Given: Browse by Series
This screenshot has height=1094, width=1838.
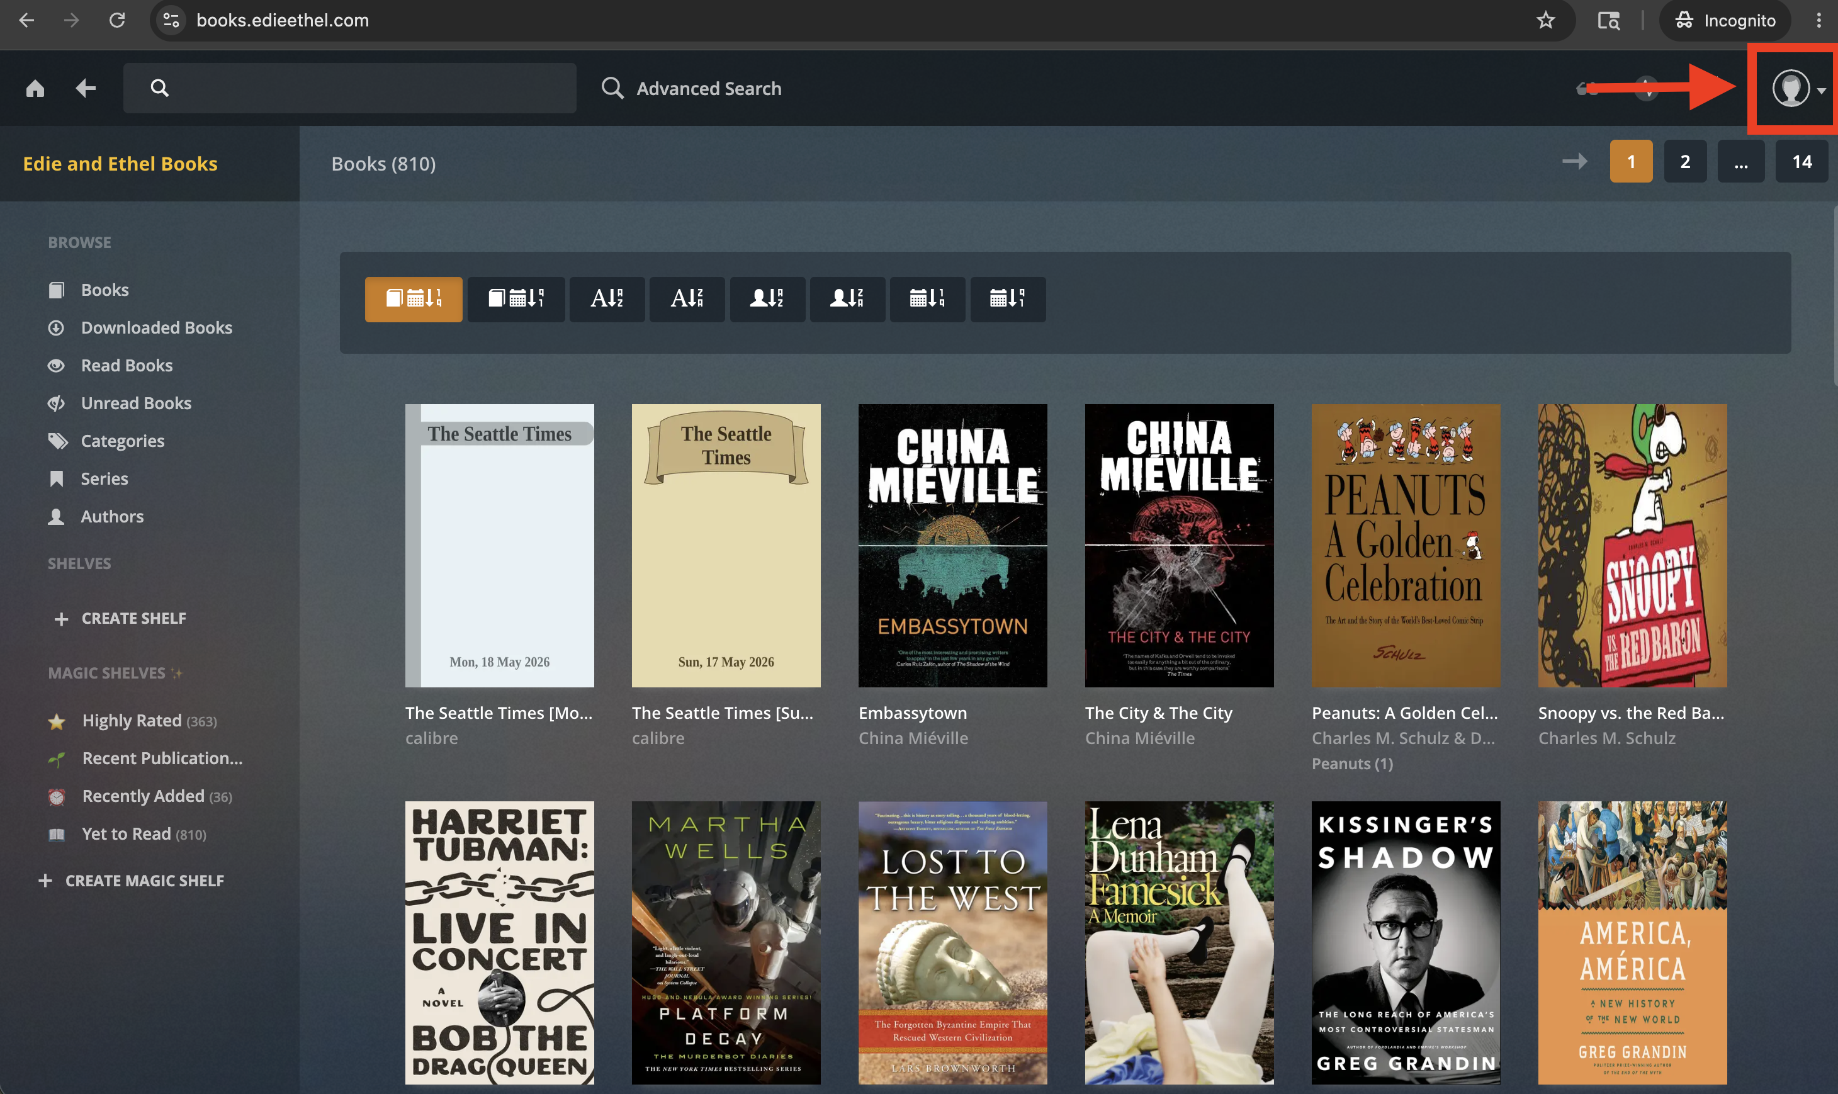Looking at the screenshot, I should pos(87,478).
